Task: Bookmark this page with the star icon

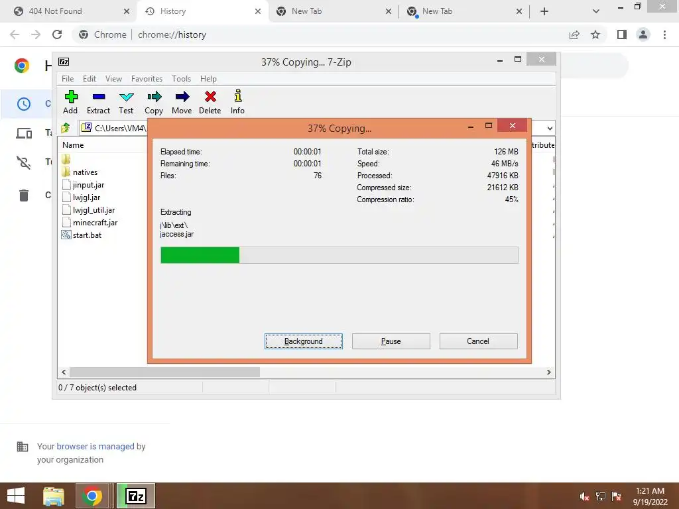Action: pyautogui.click(x=595, y=34)
